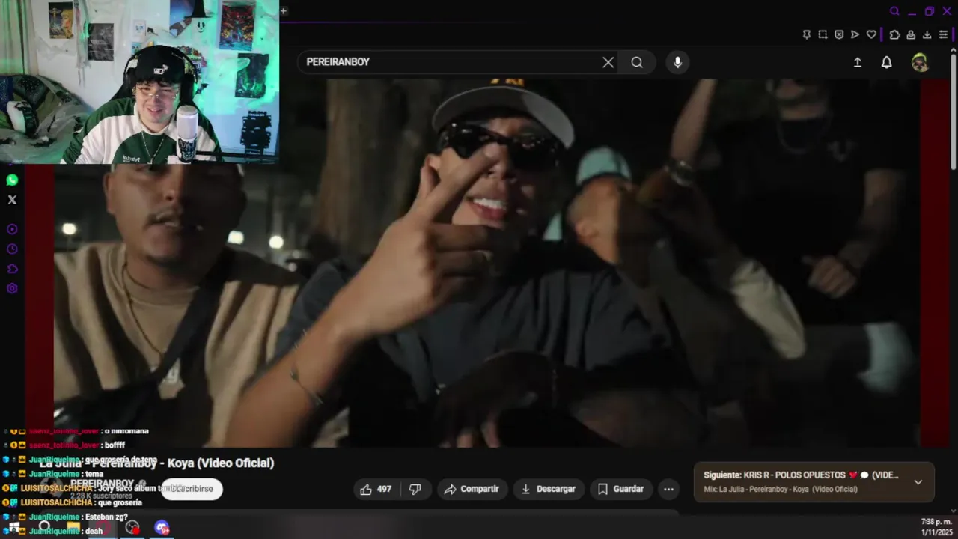
Task: Open WhatsApp in the browser sidebar
Action: (x=12, y=180)
